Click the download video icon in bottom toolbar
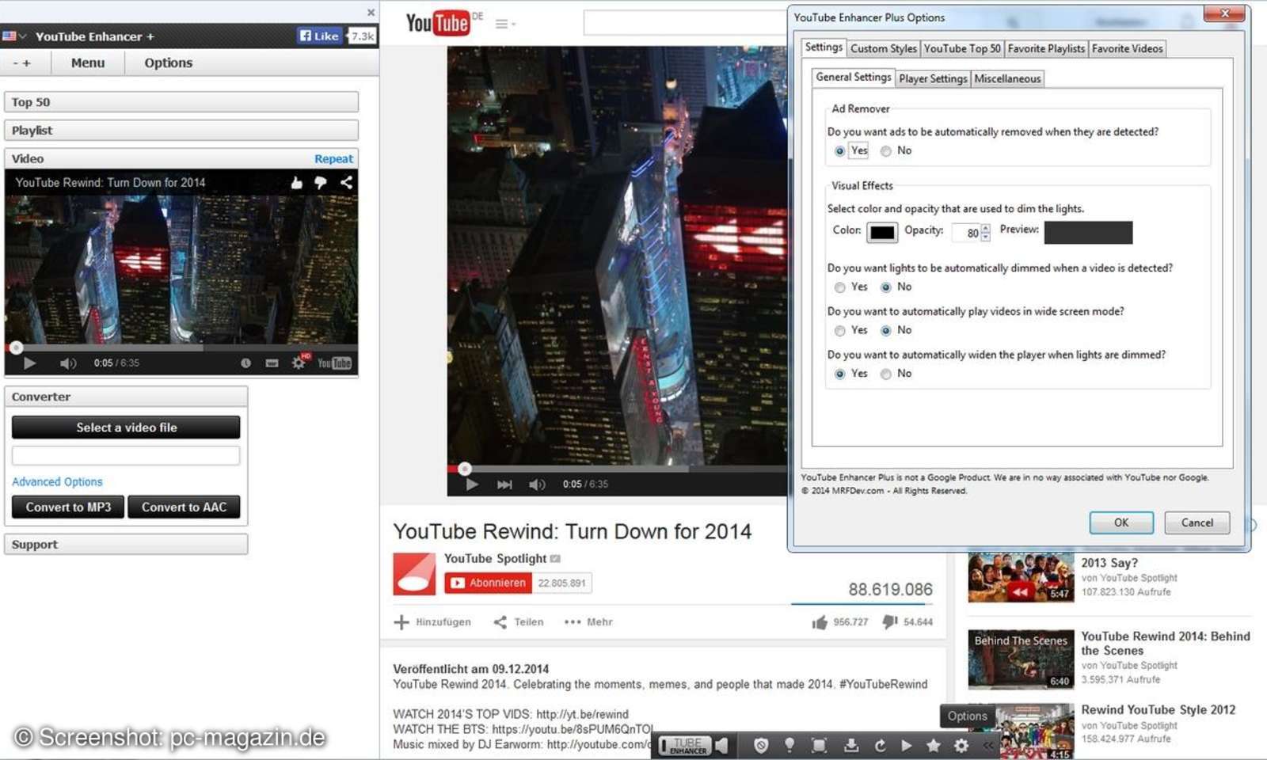This screenshot has height=760, width=1267. 851,745
